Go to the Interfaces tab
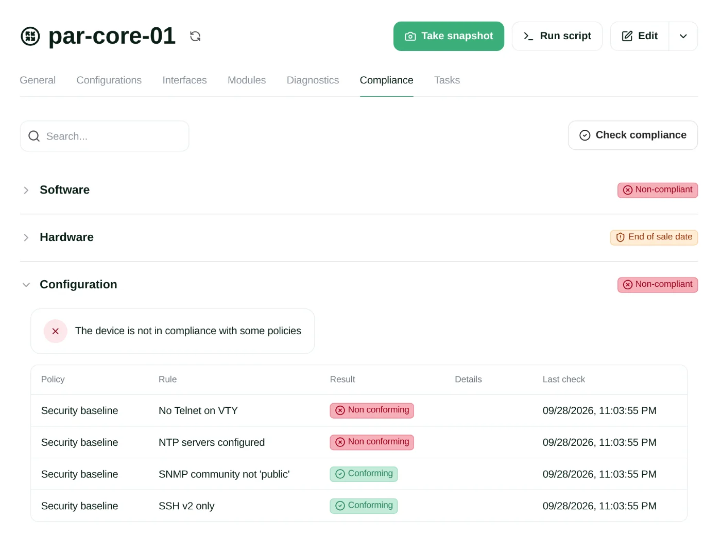This screenshot has width=721, height=536. (184, 80)
